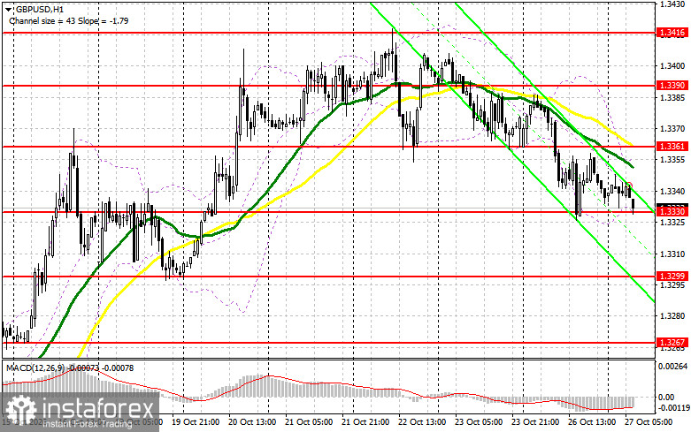Select the 1.3299 red level price tag
The image size is (691, 432).
[672, 276]
